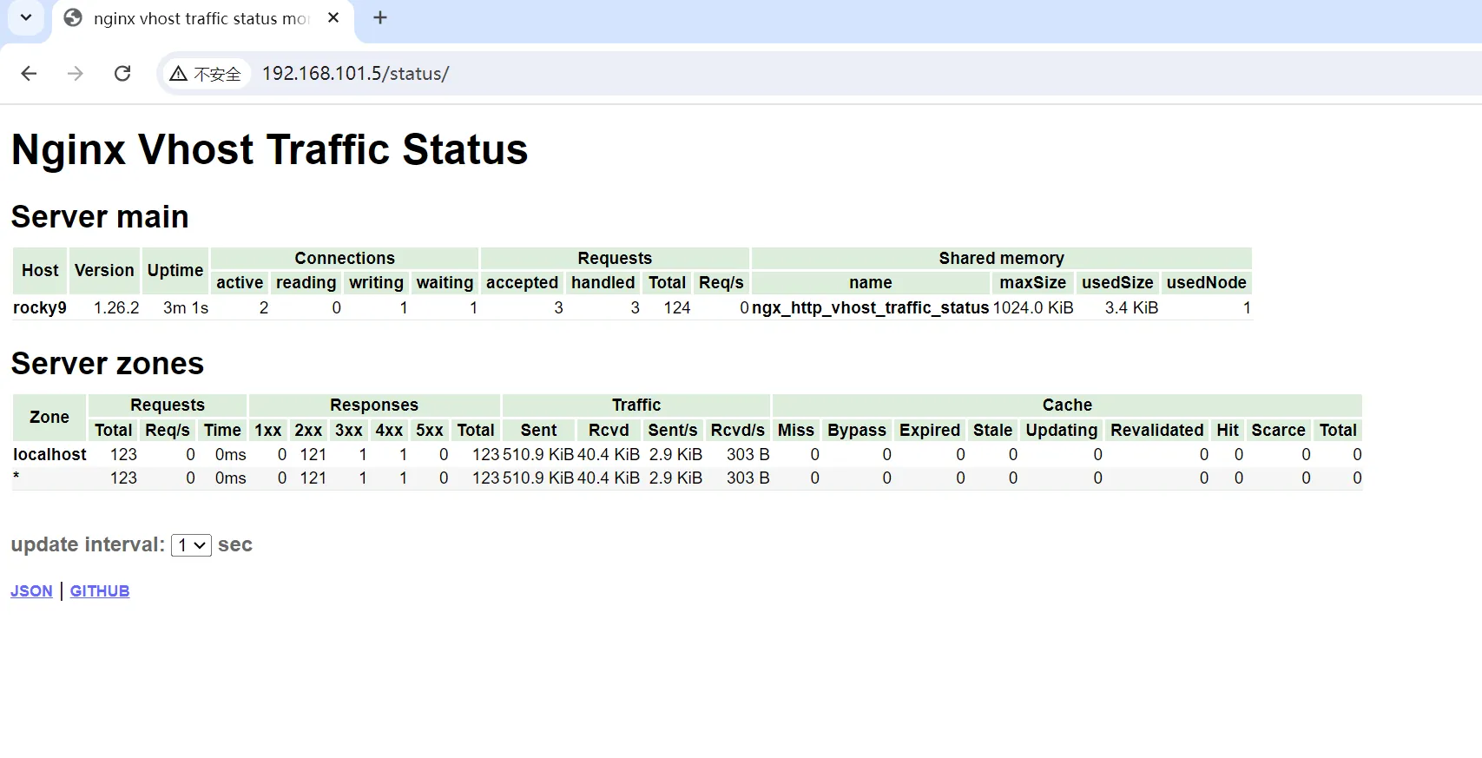The image size is (1482, 758).
Task: Click the 'Server zones' heading
Action: pos(108,364)
